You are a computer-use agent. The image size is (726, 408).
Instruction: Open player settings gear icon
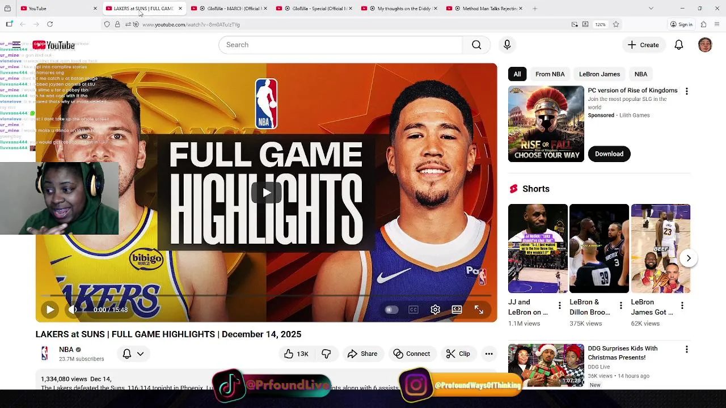(435, 309)
